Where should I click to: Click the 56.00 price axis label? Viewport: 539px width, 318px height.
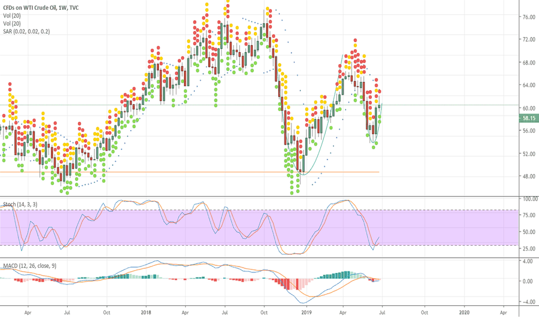[x=529, y=131]
